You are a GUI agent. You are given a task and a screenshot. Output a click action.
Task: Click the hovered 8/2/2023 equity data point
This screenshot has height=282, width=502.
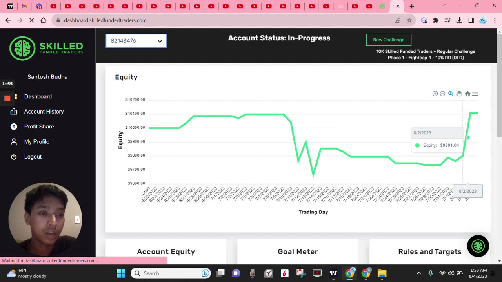(x=468, y=137)
